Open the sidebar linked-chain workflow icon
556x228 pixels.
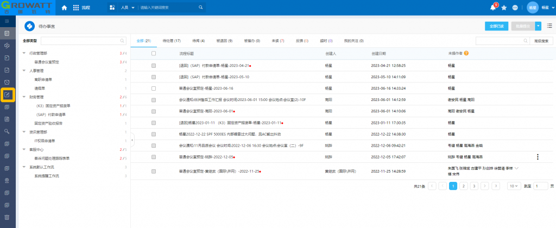[7, 46]
